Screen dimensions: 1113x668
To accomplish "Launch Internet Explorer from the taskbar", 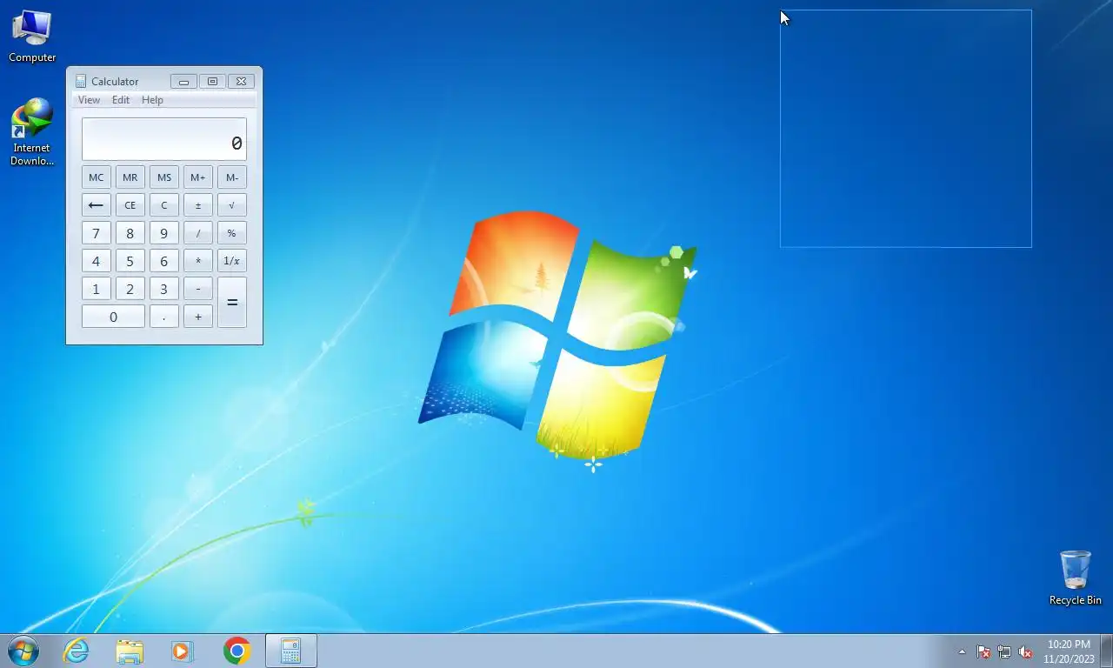I will (77, 651).
